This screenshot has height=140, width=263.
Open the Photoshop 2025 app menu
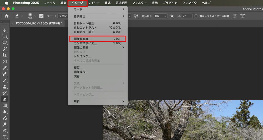26,3
